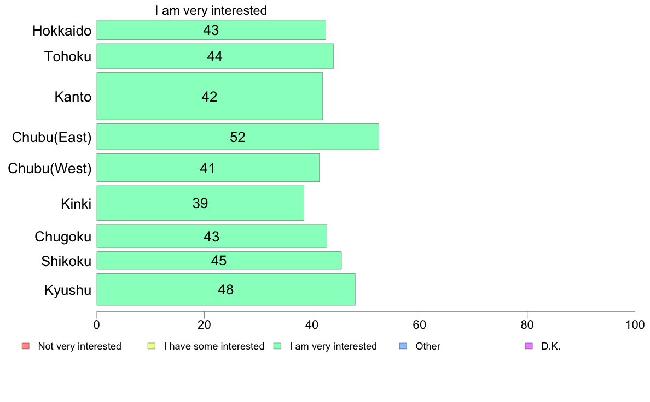Click the green I am very interested swatch

tap(277, 346)
